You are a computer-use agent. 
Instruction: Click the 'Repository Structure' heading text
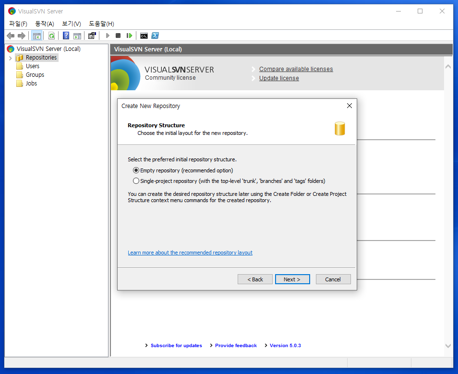click(157, 125)
